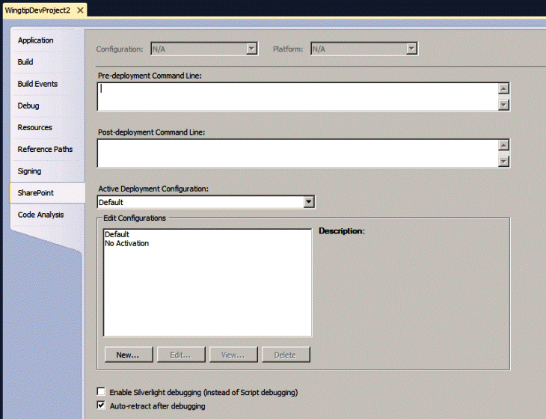Click up arrow of Post-deployment scrollbar
This screenshot has height=419, width=546.
click(503, 145)
